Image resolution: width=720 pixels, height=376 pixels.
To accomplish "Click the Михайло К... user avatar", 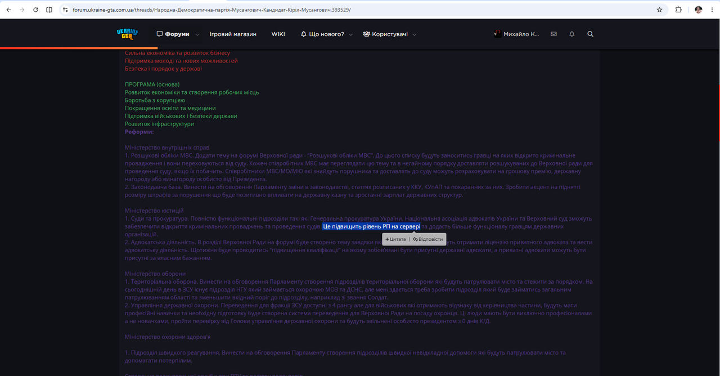I will (497, 34).
